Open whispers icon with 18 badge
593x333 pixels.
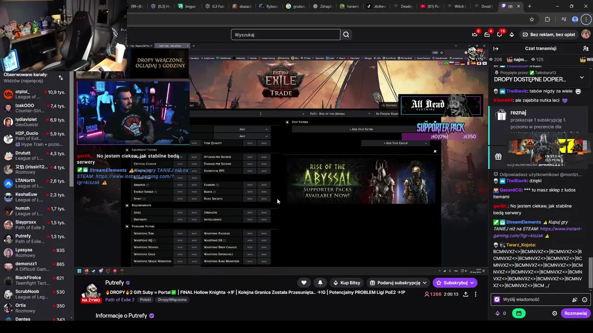[x=499, y=34]
